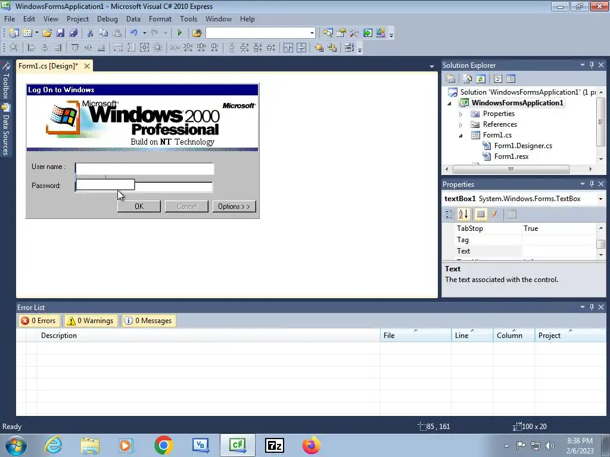Viewport: 610px width, 457px height.
Task: Click the Solution Explorer vertical scrollbar thumb
Action: pos(600,121)
